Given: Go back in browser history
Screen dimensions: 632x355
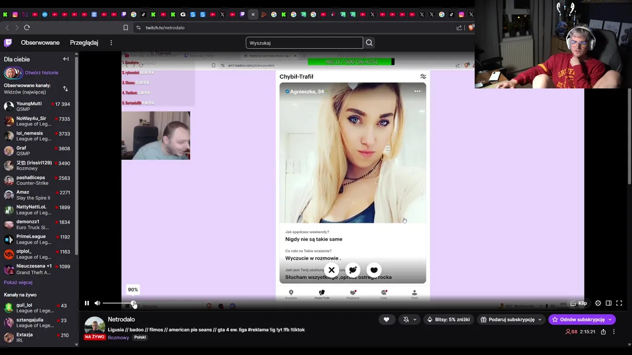Looking at the screenshot, I should tap(7, 28).
